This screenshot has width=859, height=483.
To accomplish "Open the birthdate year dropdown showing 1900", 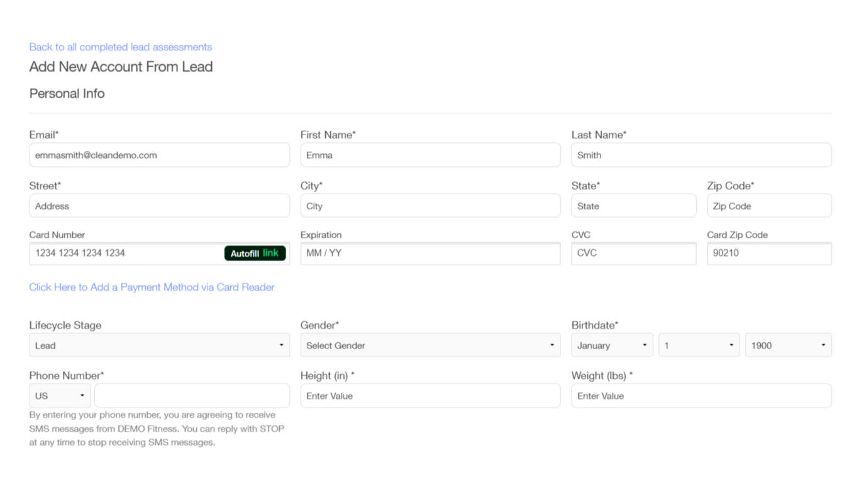I will (x=788, y=345).
